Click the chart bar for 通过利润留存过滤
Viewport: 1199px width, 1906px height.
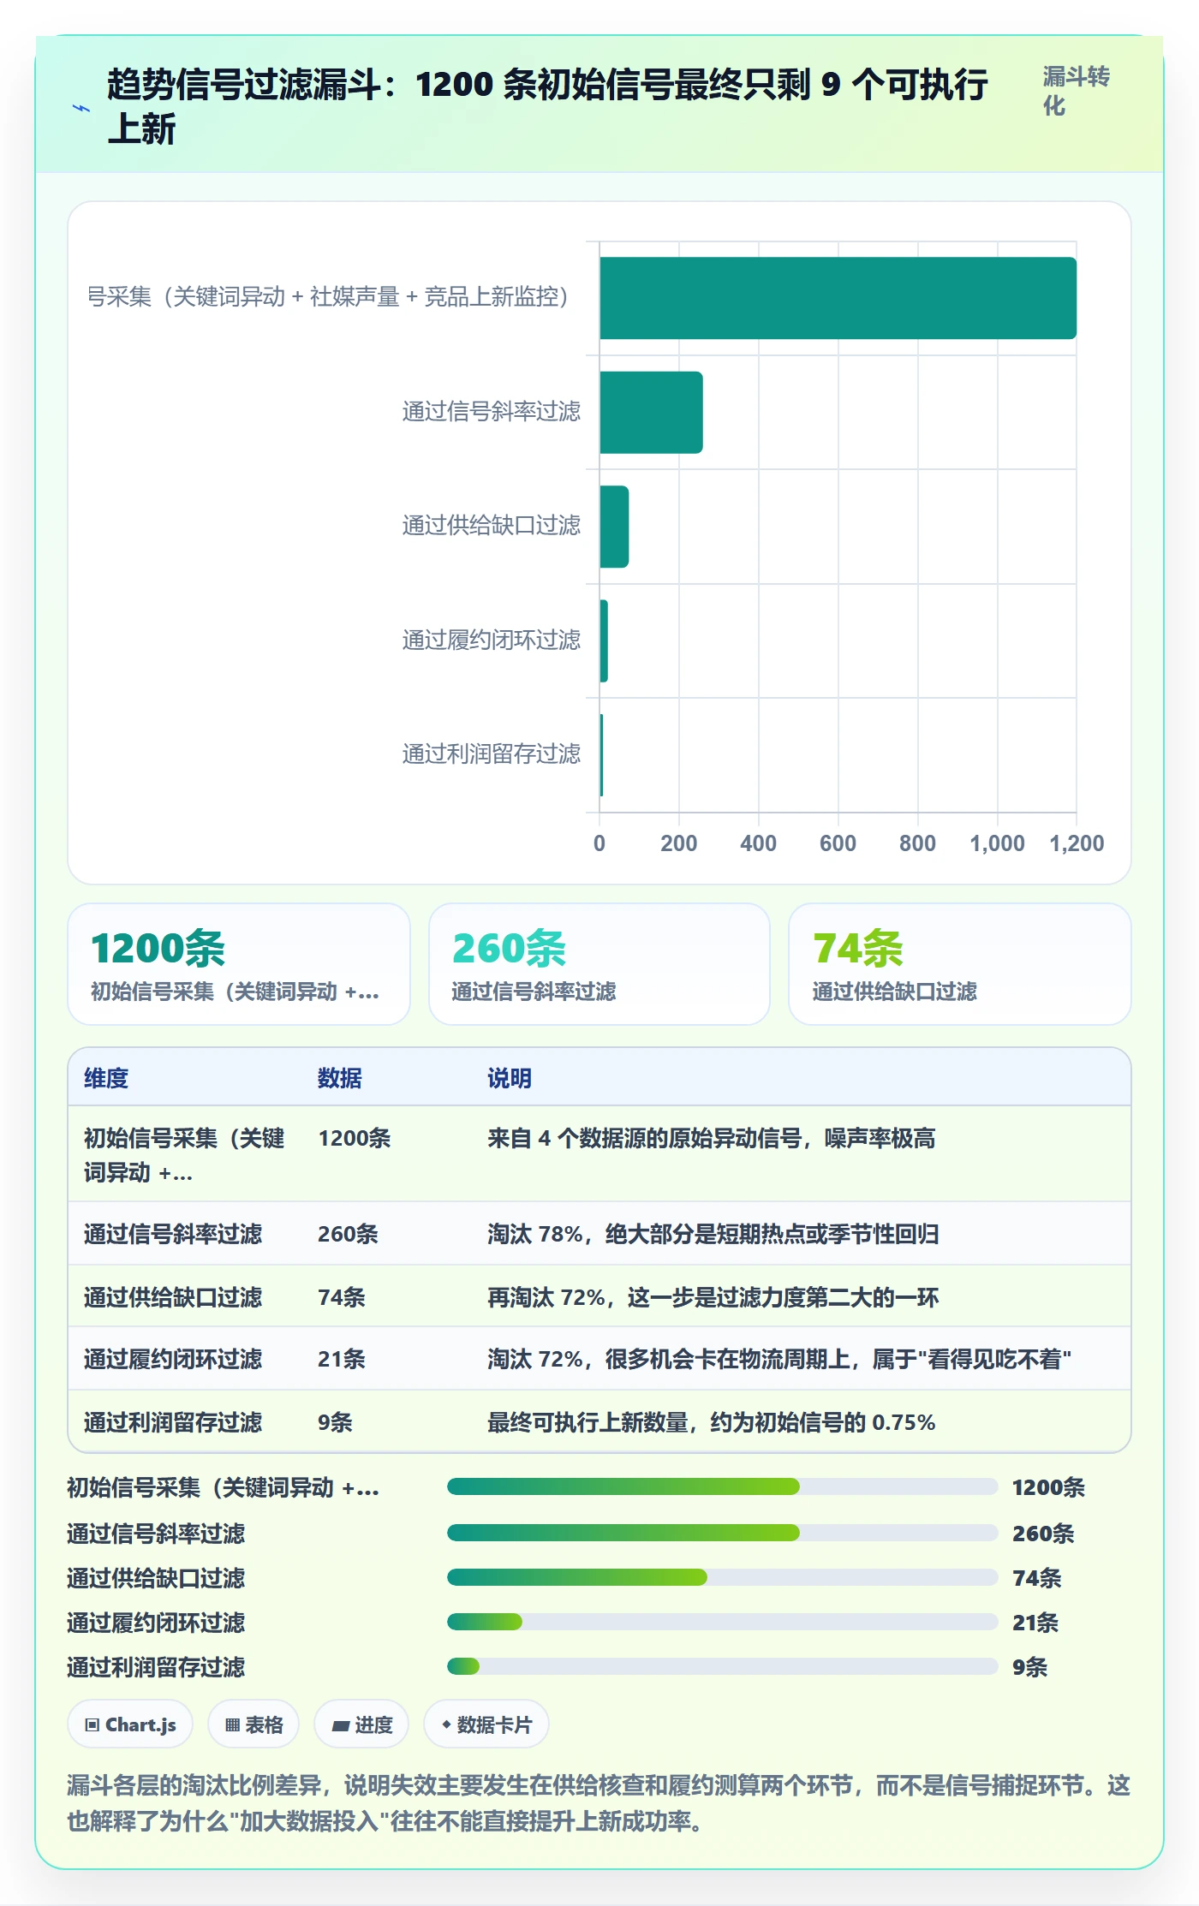click(x=601, y=755)
